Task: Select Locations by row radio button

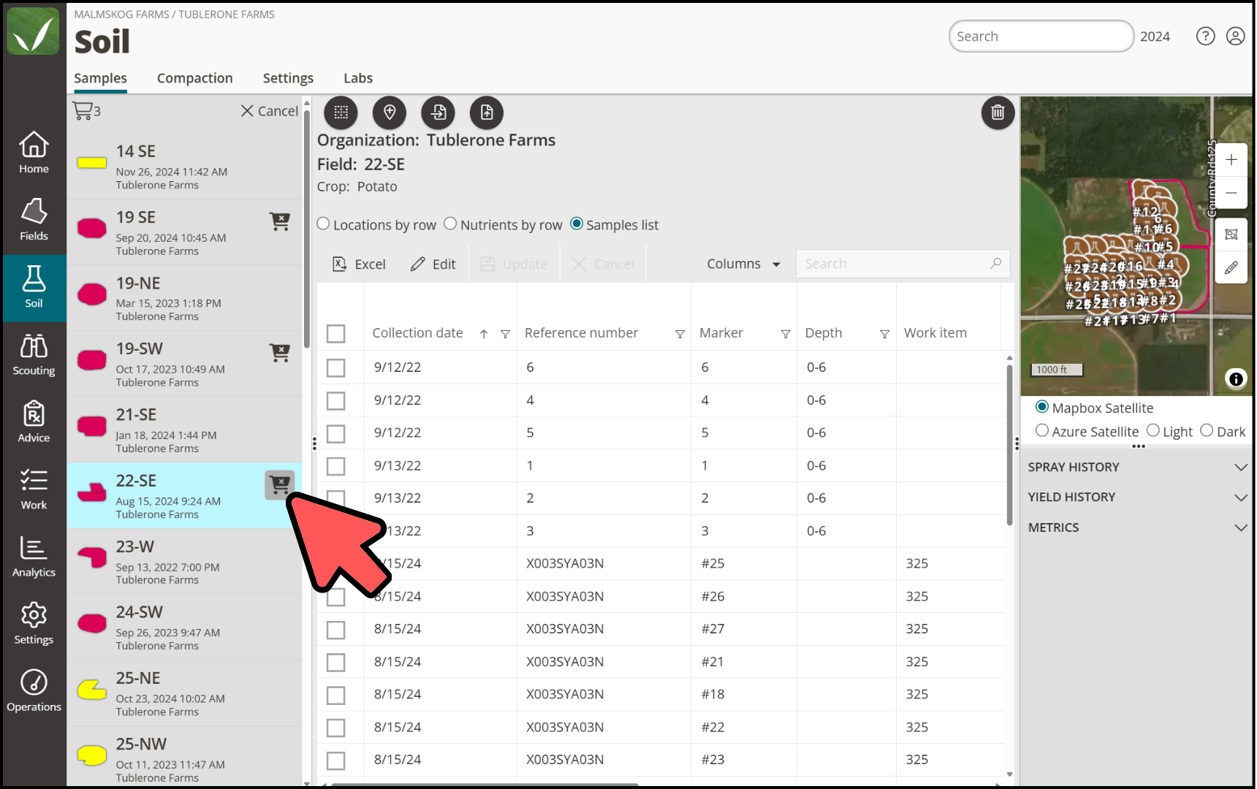Action: [323, 224]
